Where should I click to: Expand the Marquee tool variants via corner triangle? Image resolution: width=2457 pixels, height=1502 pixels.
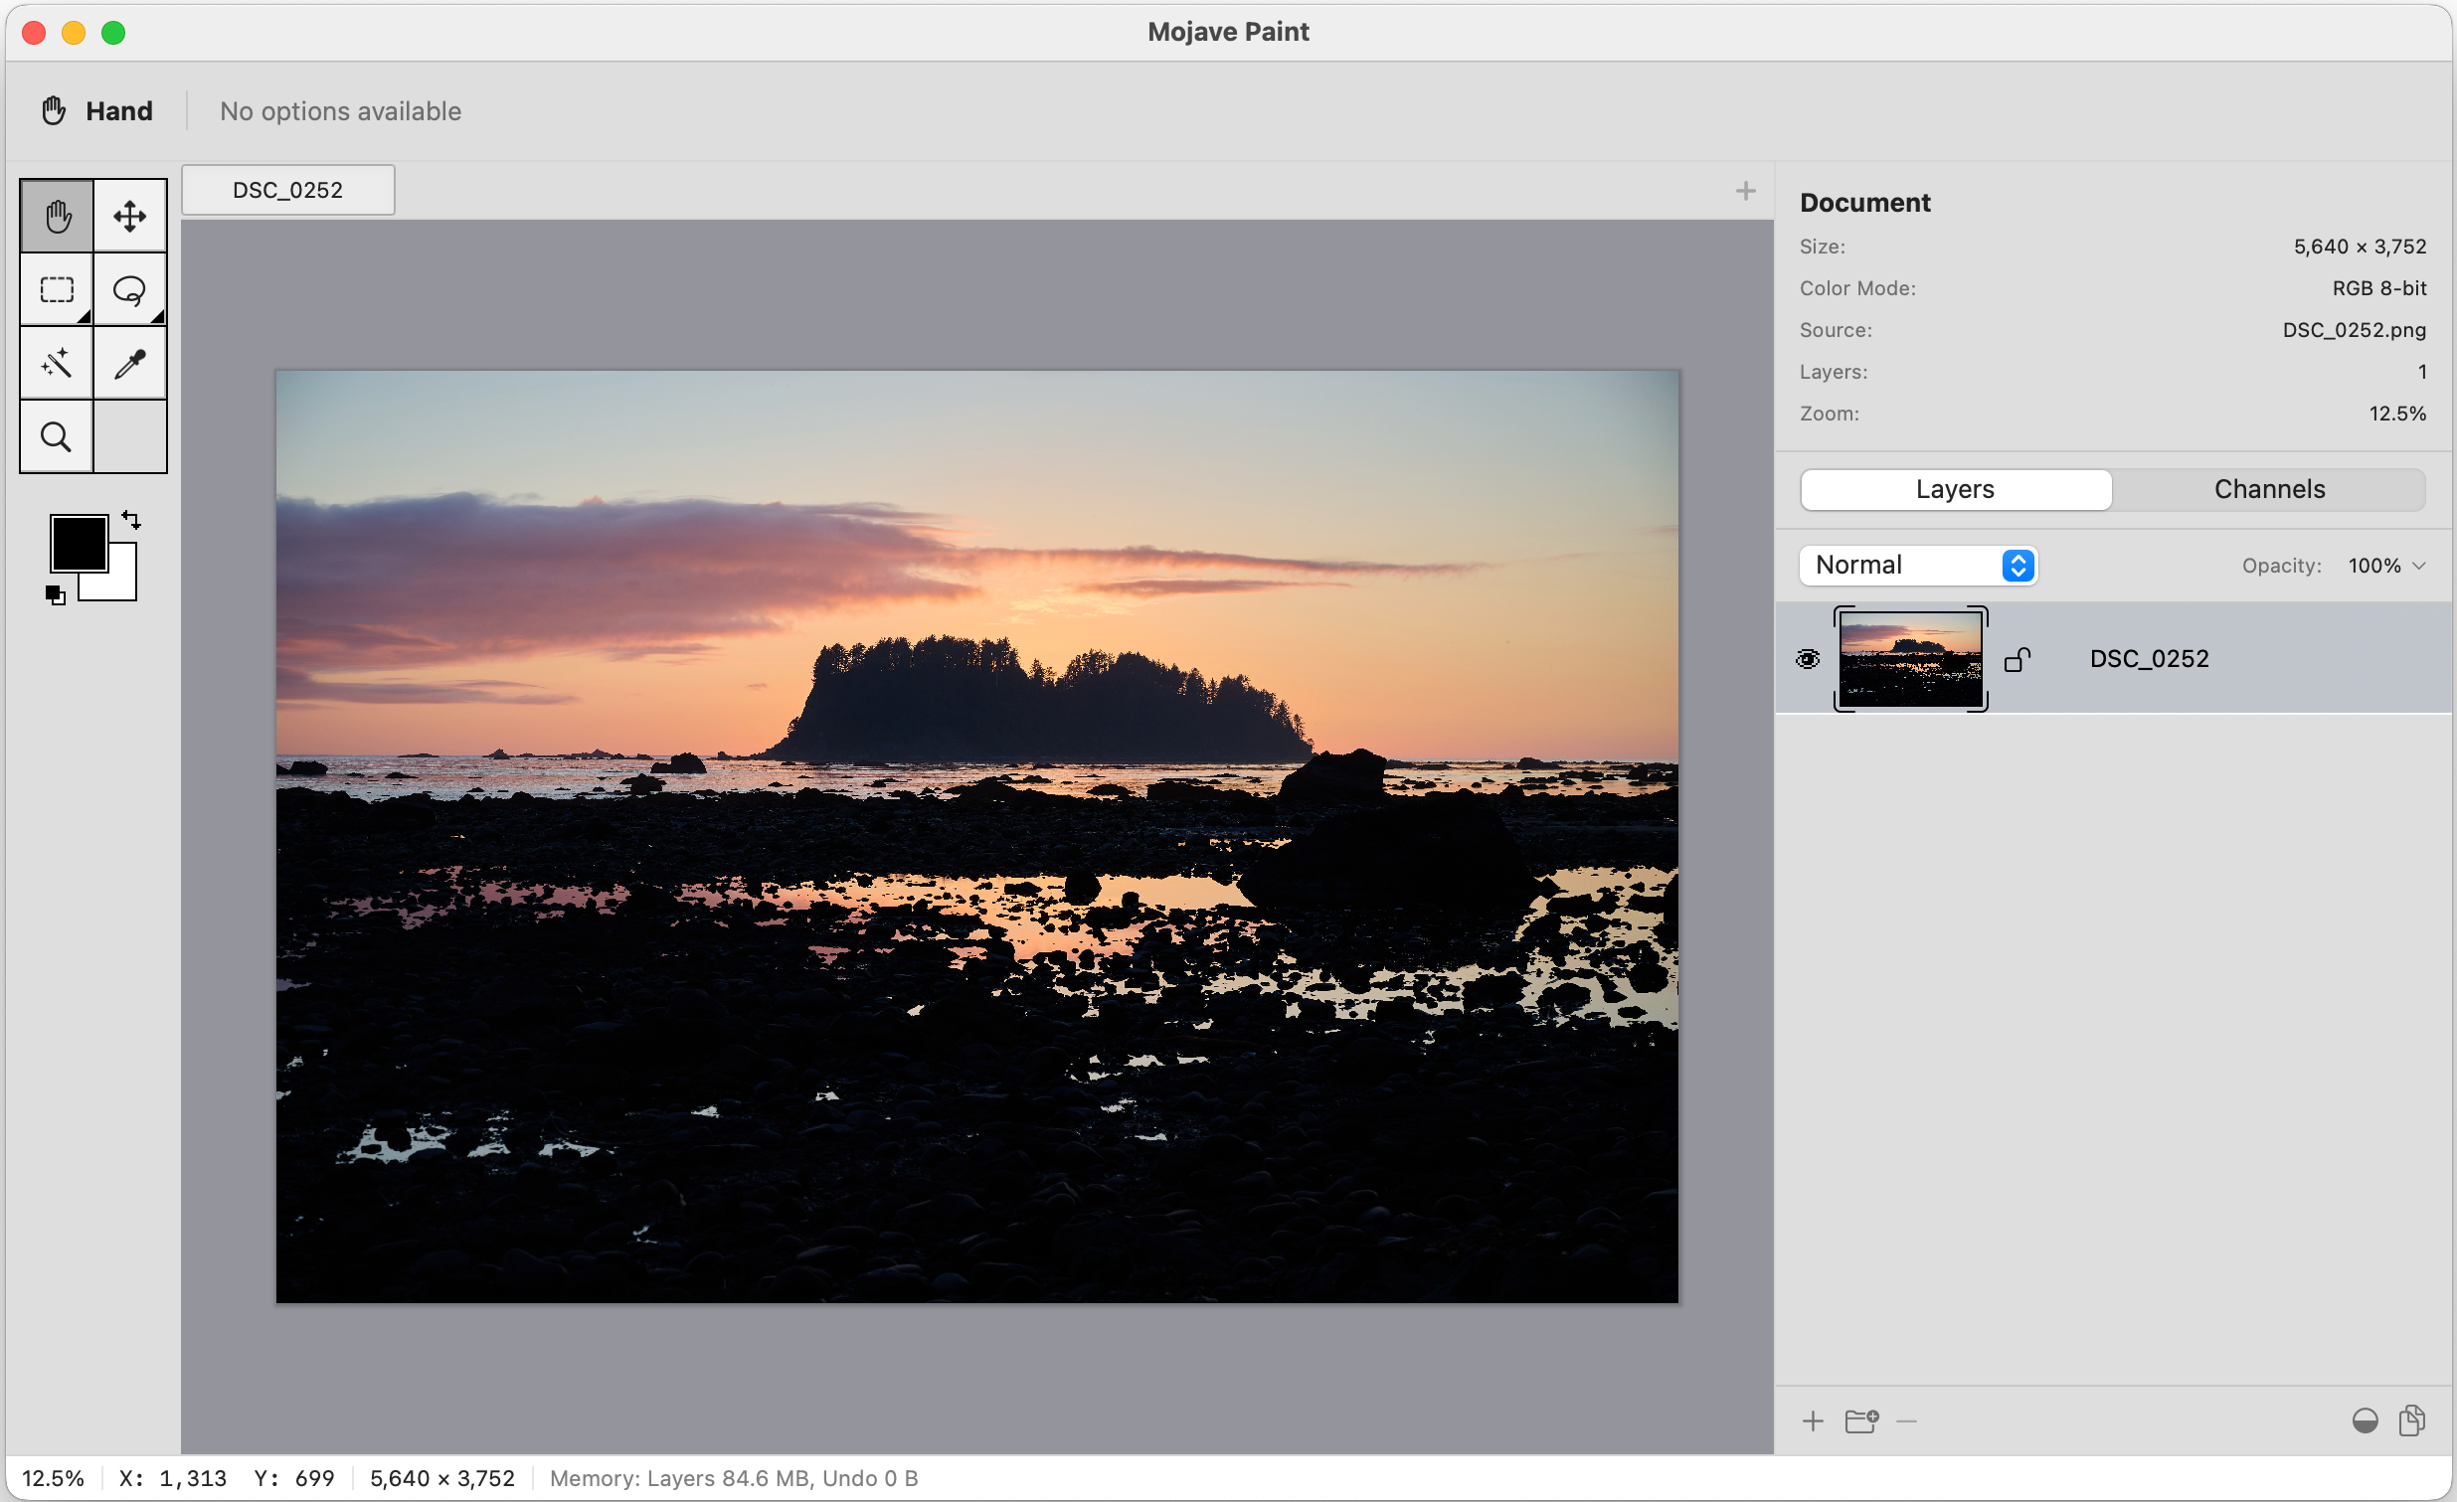click(x=86, y=318)
